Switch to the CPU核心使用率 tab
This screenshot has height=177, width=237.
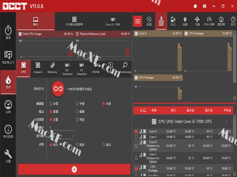pyautogui.click(x=74, y=21)
